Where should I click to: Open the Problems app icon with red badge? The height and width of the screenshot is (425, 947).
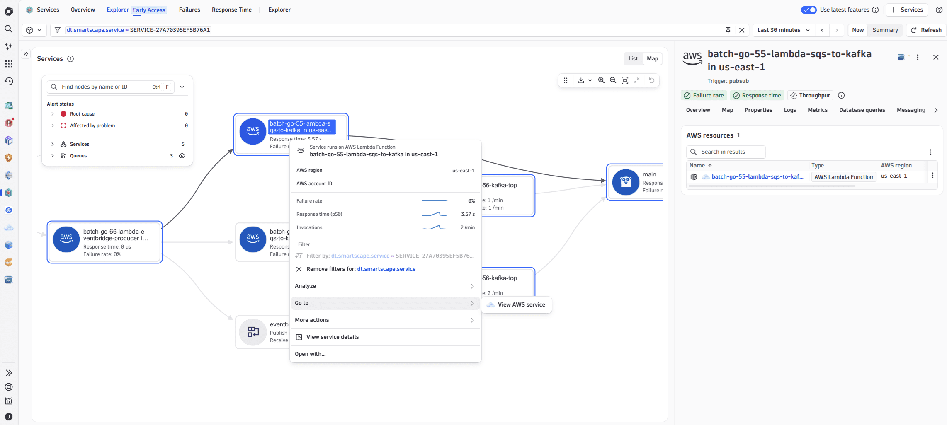pos(8,123)
